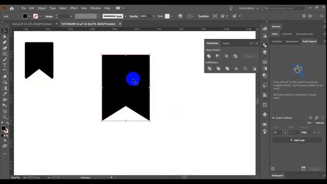Screen dimensions: 327x184
Task: Click the fill color swatch in control bar
Action: point(25,16)
